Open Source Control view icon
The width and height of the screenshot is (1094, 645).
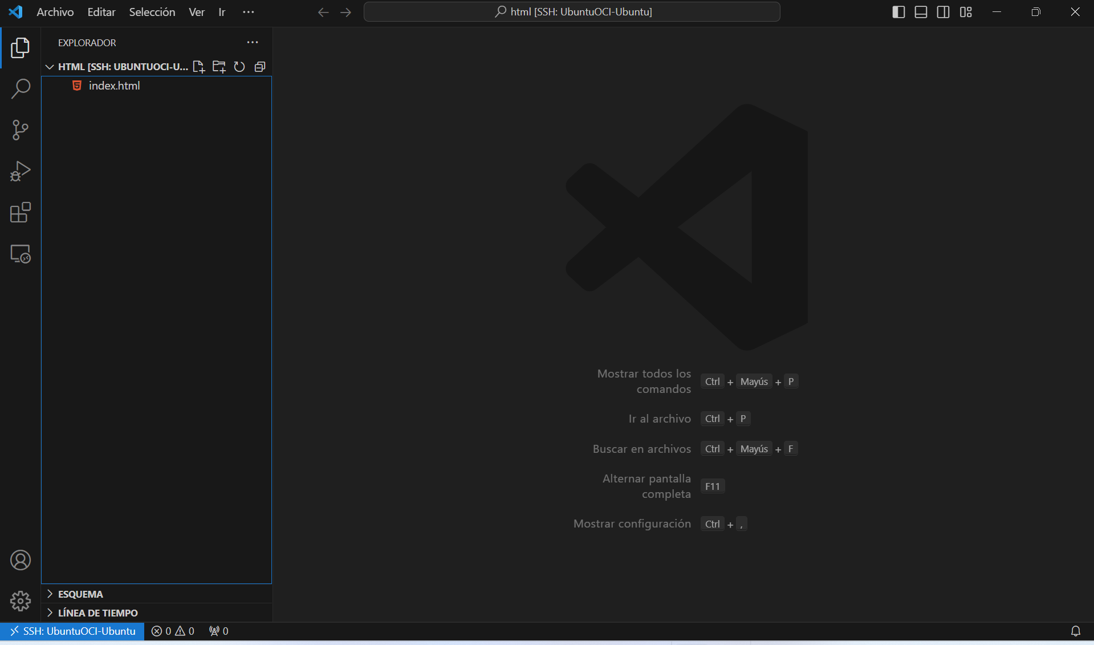21,130
